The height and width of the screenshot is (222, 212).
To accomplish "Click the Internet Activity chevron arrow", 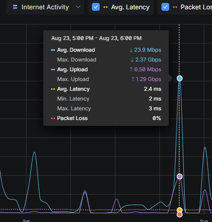I will [78, 7].
